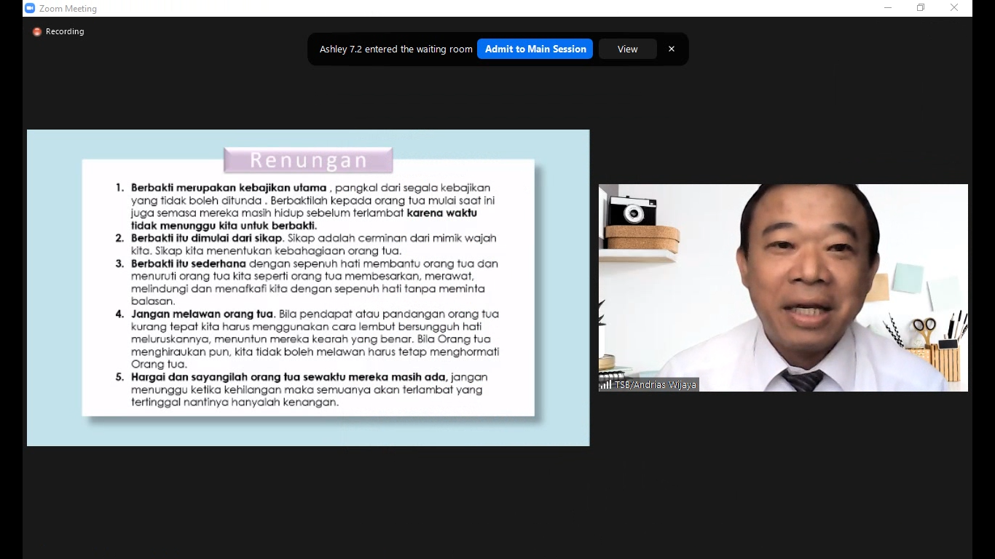This screenshot has height=559, width=995.
Task: Click the Zoom logo in title bar
Action: tap(30, 8)
